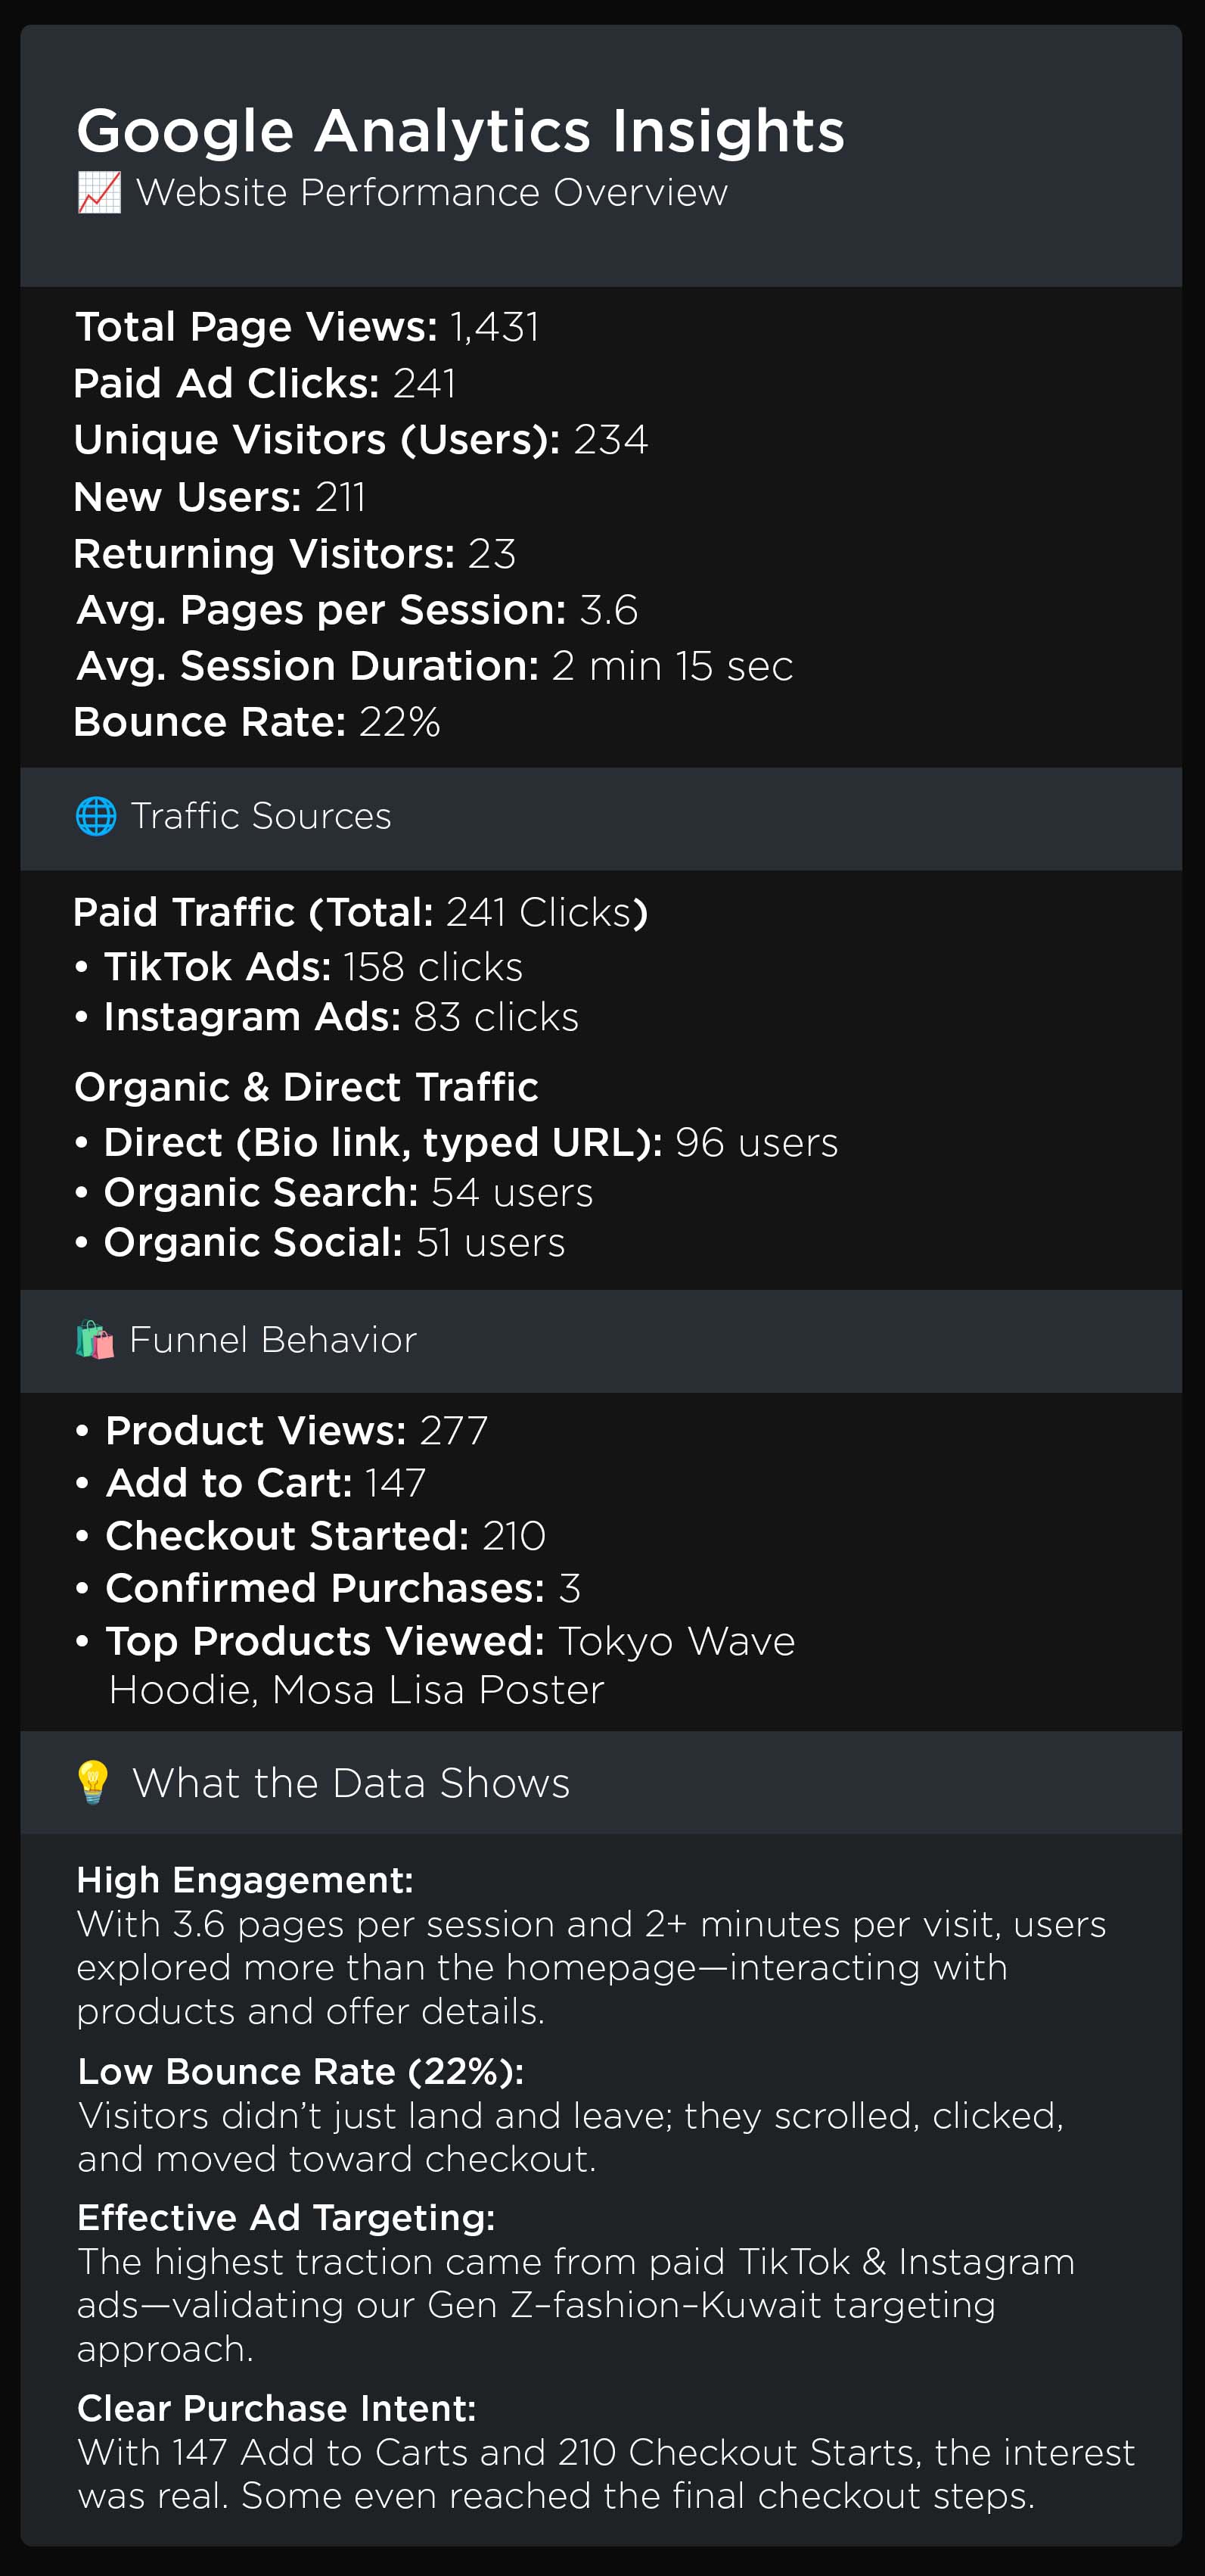
Task: Choose the Instagram Ads clicks entry
Action: (340, 1017)
